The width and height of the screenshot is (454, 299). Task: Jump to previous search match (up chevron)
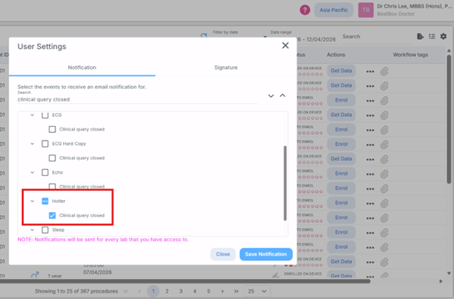click(283, 95)
